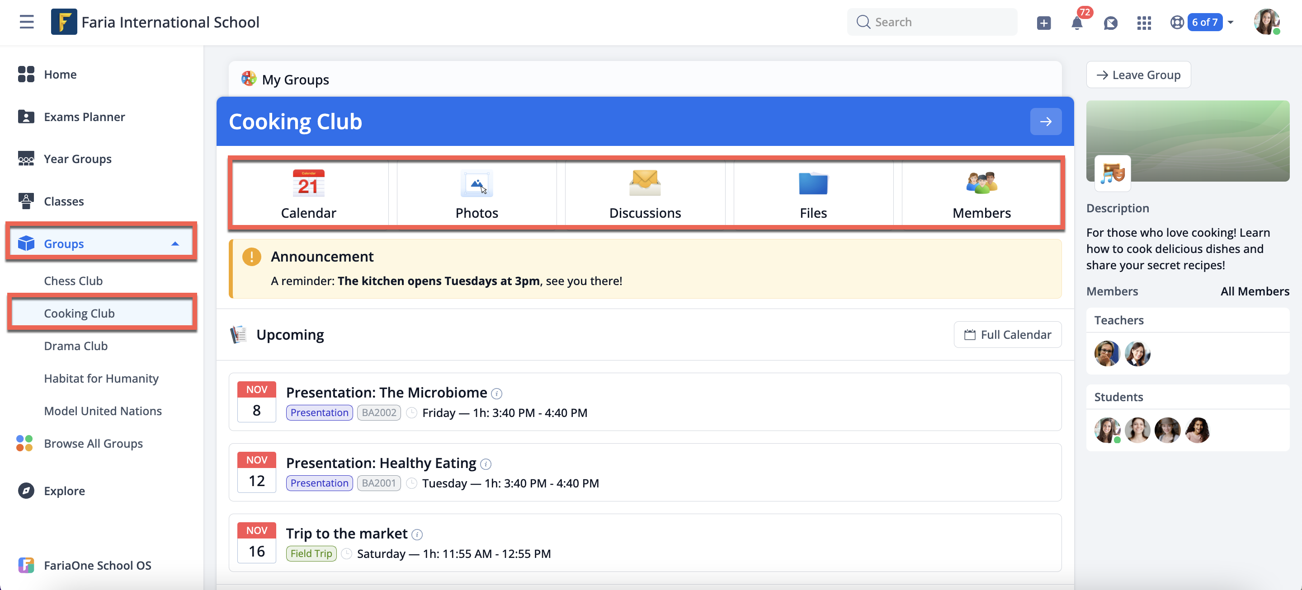The image size is (1302, 590).
Task: Click second teacher avatar
Action: (x=1137, y=354)
